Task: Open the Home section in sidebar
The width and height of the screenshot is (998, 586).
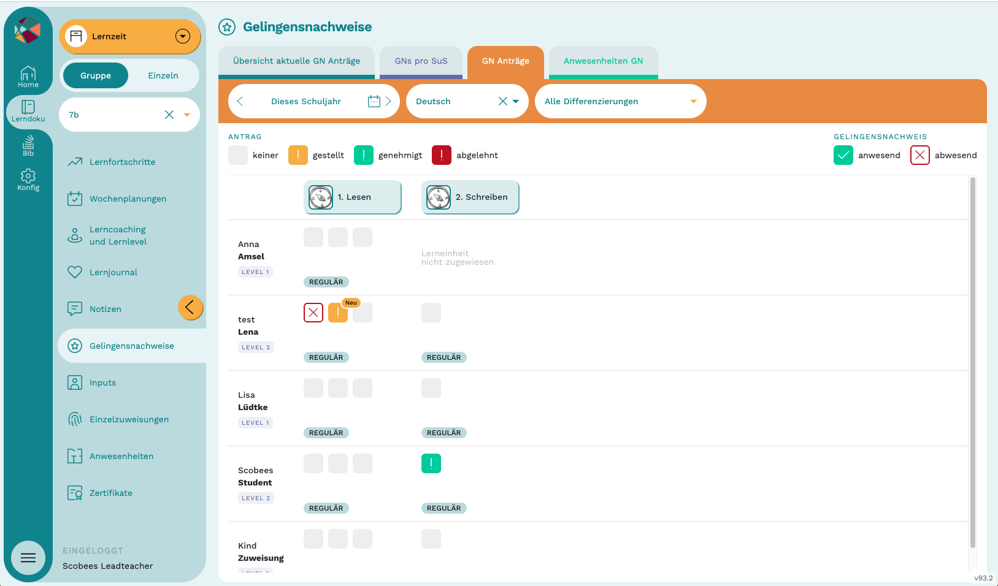Action: click(x=28, y=77)
